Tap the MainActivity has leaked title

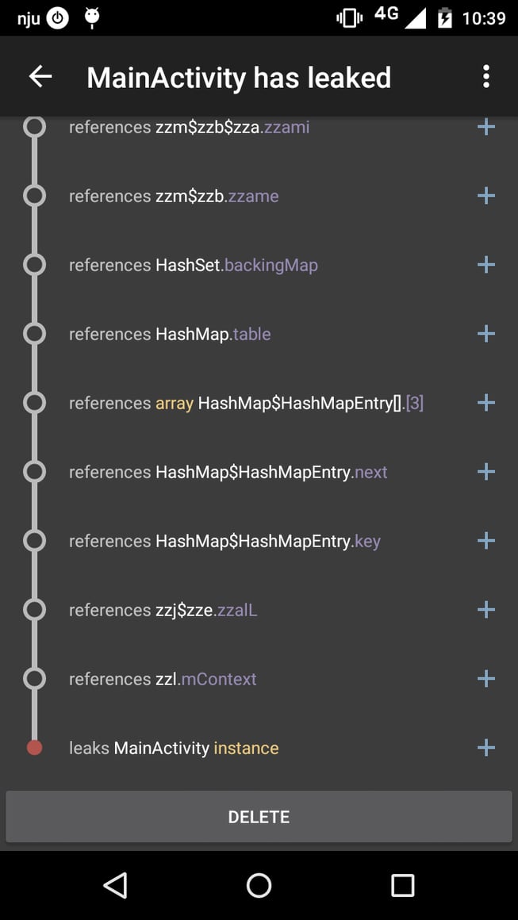[x=238, y=78]
